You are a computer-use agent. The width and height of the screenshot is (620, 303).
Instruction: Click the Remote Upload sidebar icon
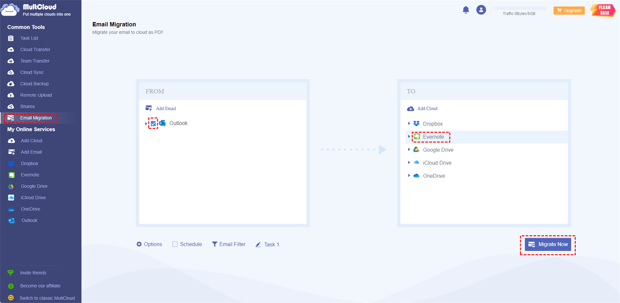[11, 95]
